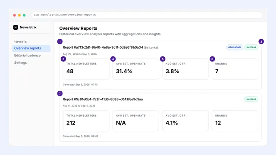
Task: Click the yellow minimize window dot
Action: (19, 15)
